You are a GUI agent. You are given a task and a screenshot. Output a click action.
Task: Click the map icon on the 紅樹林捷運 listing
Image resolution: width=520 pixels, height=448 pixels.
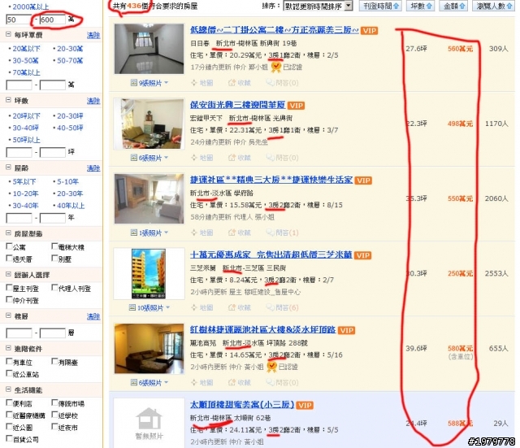194,382
